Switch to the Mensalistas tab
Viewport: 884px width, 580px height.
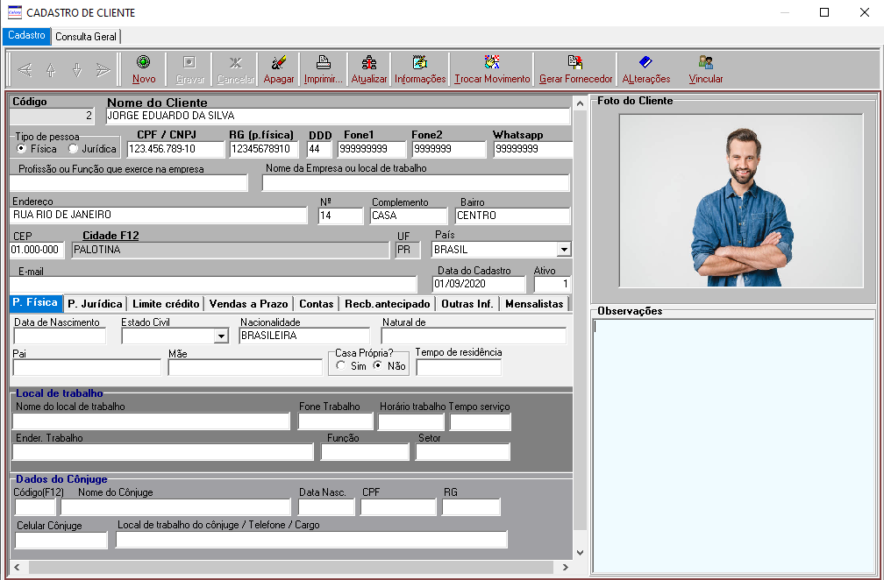pos(534,304)
